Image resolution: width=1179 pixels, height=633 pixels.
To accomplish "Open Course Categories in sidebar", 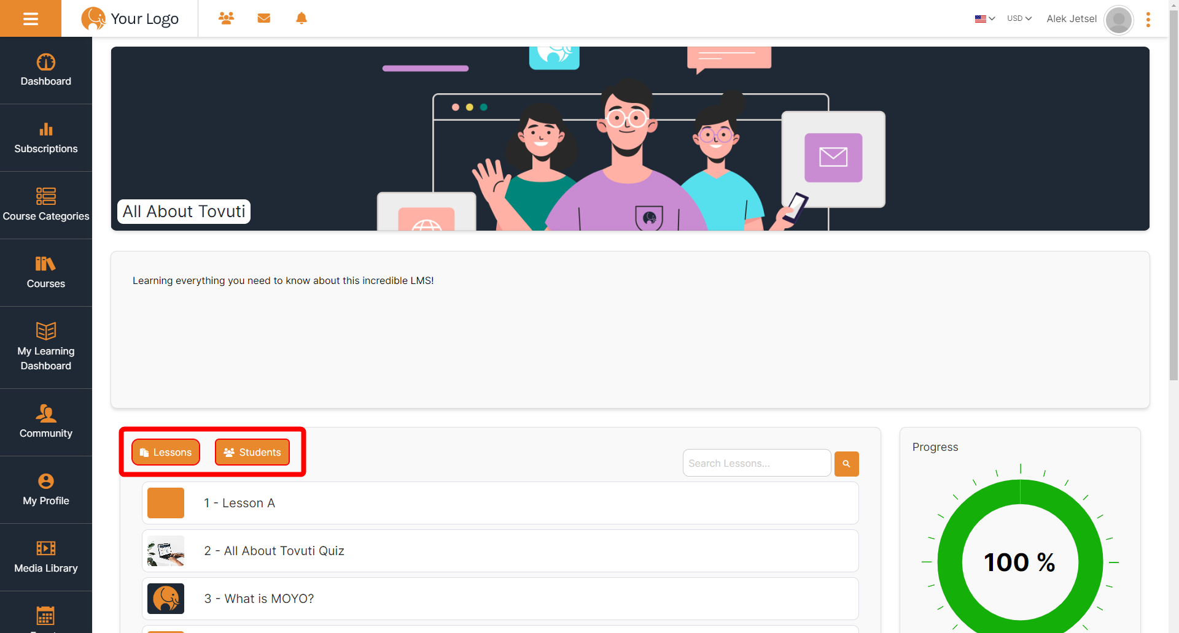I will click(46, 205).
